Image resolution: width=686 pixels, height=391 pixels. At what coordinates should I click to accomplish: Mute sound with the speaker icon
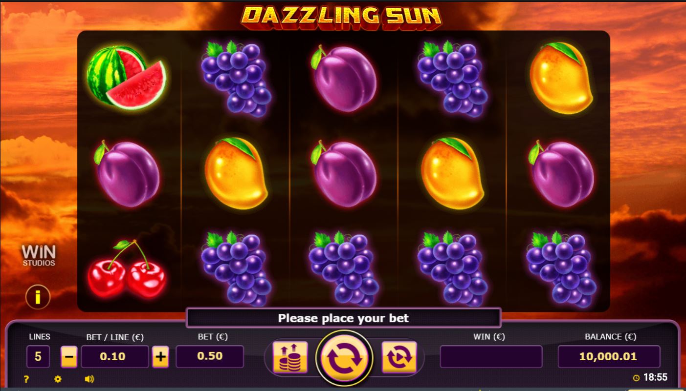click(x=89, y=379)
